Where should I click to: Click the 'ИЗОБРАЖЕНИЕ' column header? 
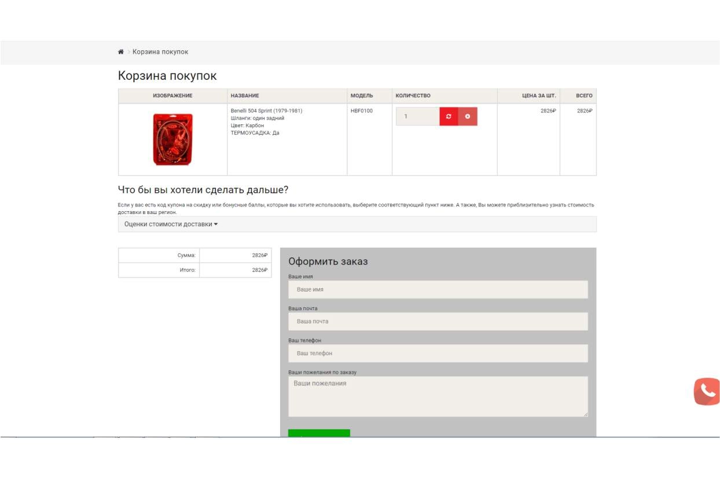pyautogui.click(x=172, y=96)
